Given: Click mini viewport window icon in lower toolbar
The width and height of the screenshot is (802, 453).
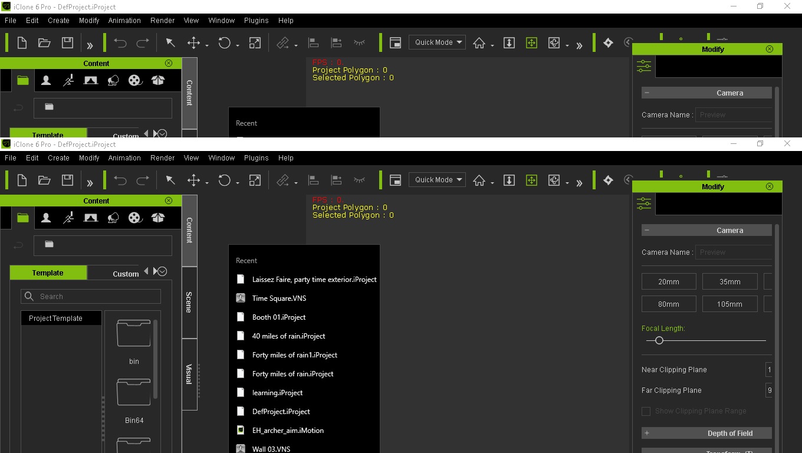Looking at the screenshot, I should (395, 180).
